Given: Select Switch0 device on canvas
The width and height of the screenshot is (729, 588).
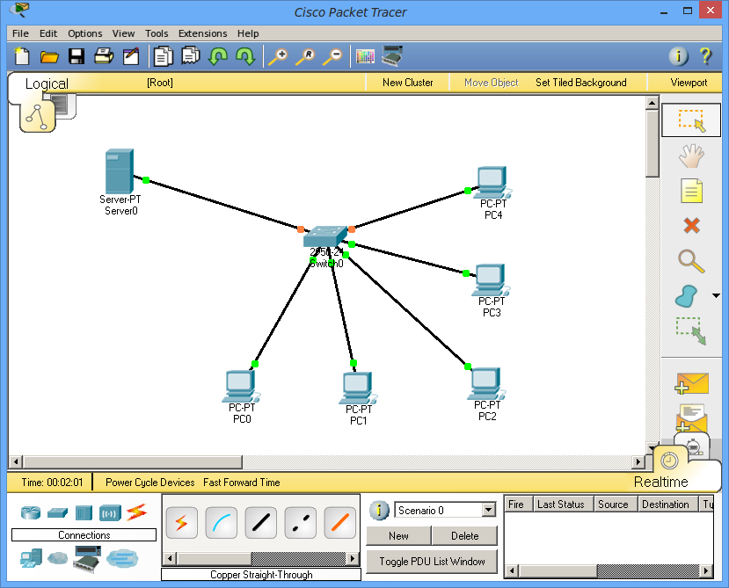Looking at the screenshot, I should tap(325, 236).
